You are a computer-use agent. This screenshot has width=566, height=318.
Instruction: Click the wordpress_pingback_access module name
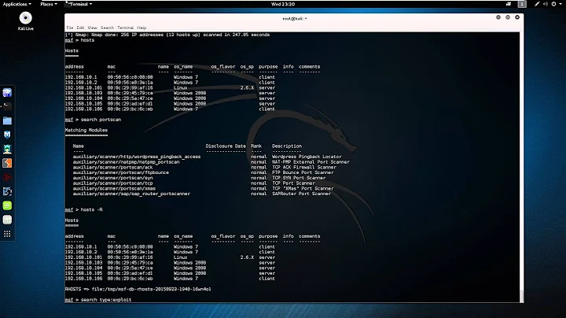pyautogui.click(x=137, y=157)
